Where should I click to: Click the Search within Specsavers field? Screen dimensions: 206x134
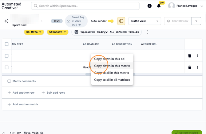coord(85,6)
